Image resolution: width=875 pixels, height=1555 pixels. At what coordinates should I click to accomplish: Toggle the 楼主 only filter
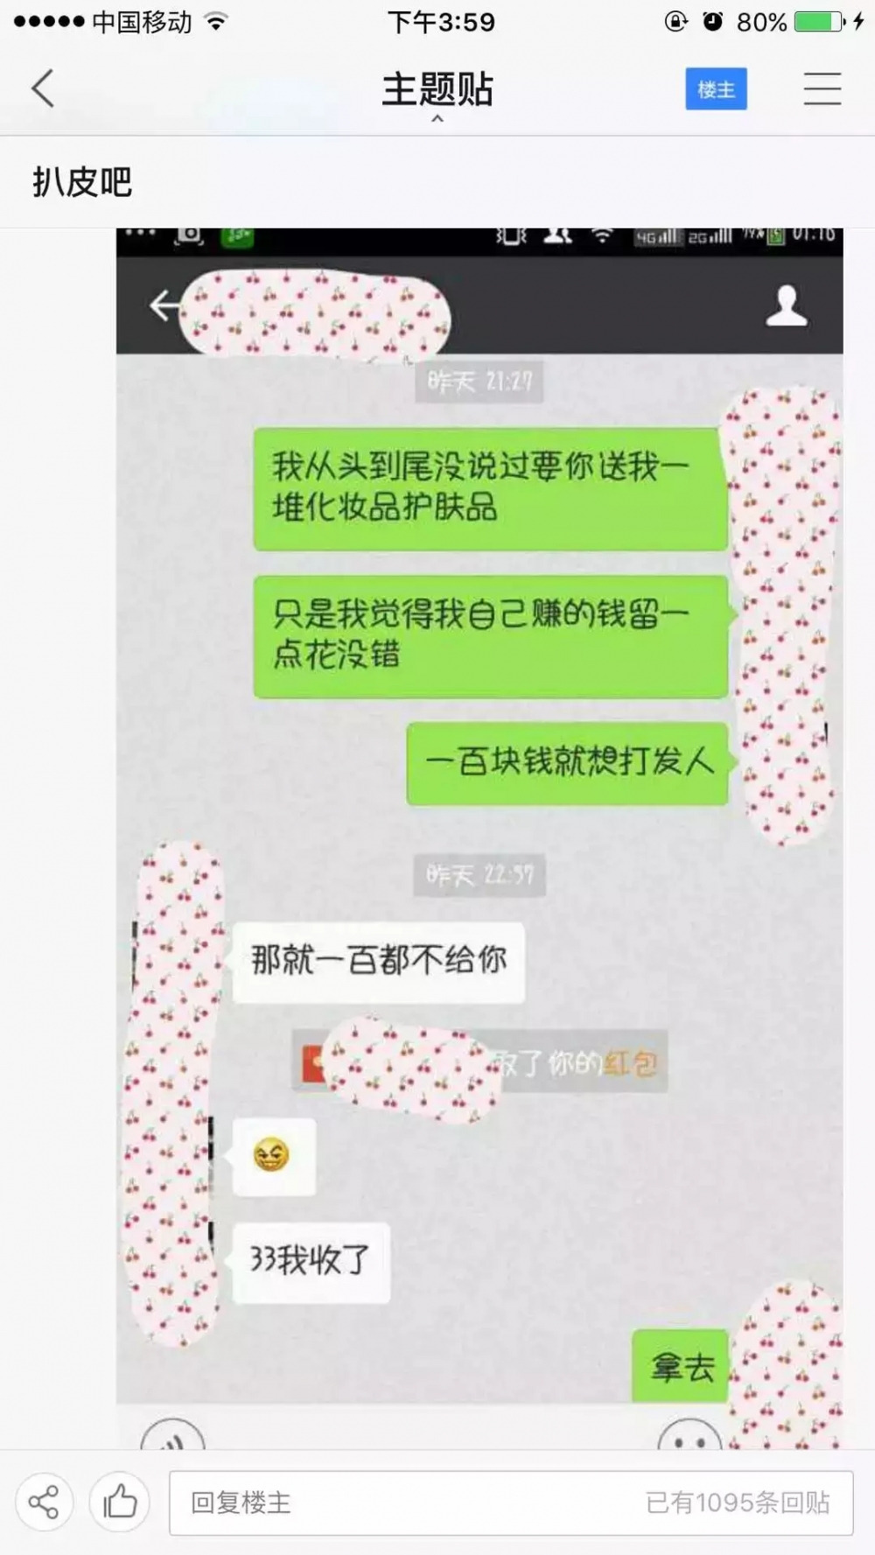(x=716, y=88)
